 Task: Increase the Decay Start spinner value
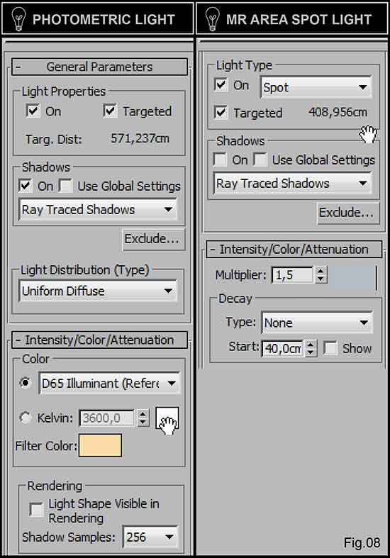[311, 345]
